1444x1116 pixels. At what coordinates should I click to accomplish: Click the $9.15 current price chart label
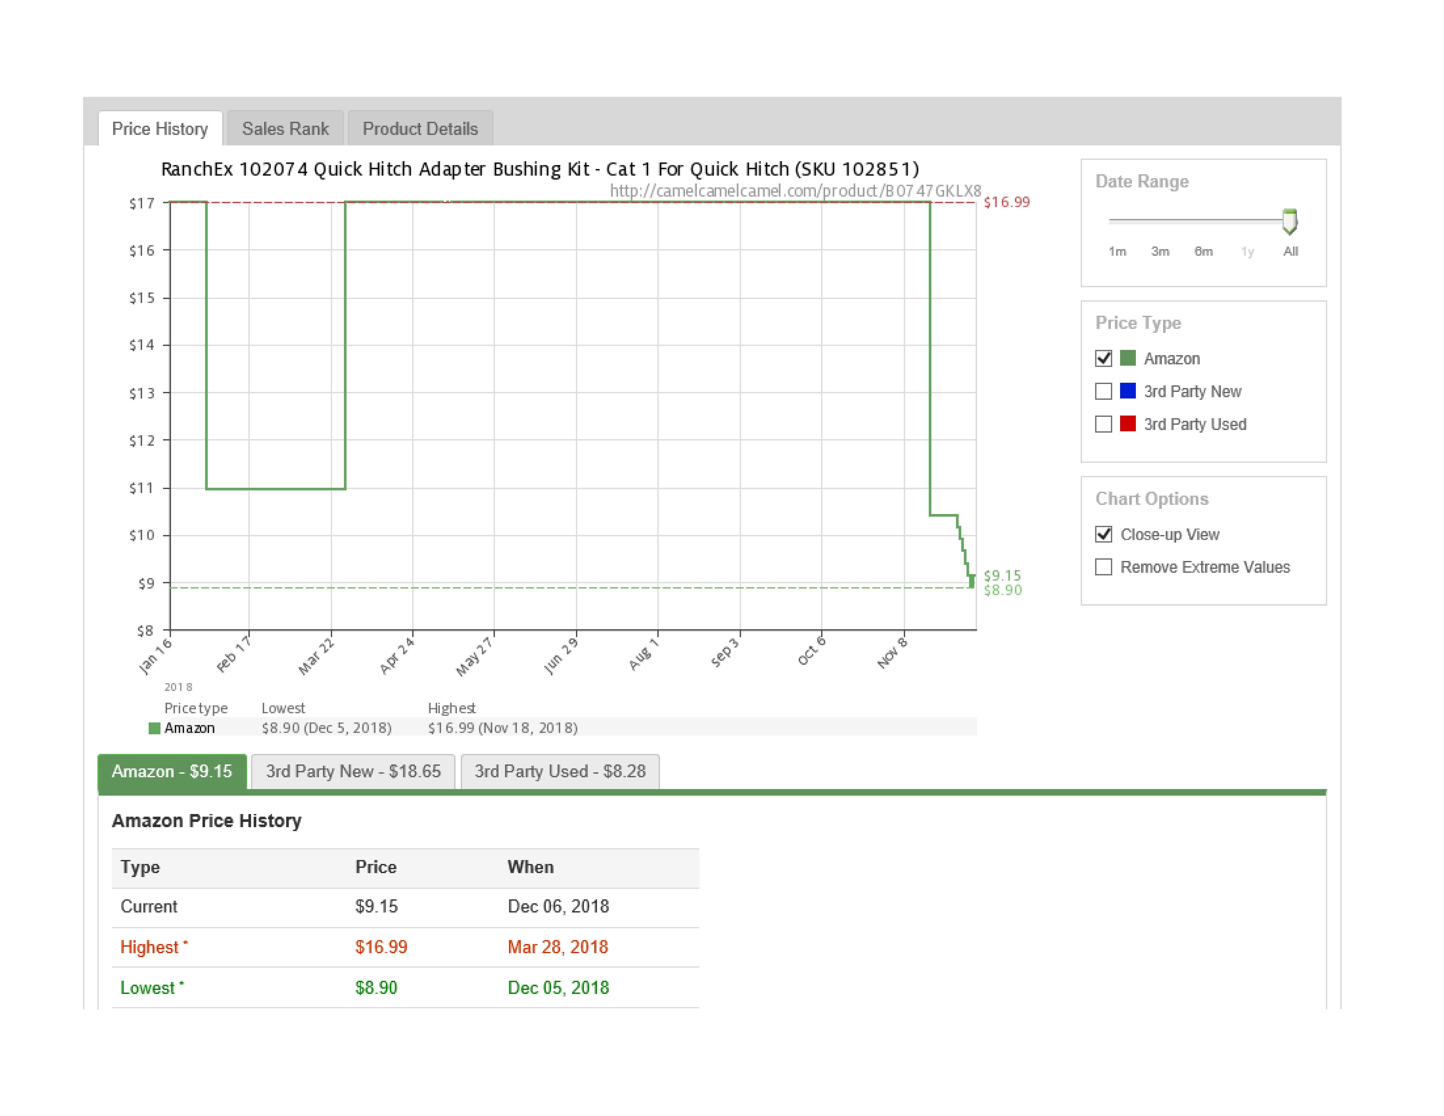click(x=1002, y=575)
